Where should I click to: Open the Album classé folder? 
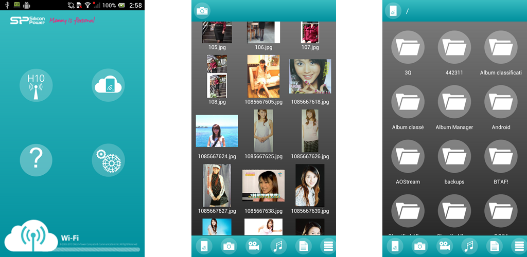click(408, 102)
